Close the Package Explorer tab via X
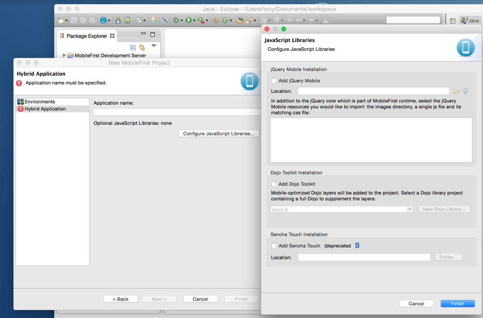Screen dimensions: 483x318 pyautogui.click(x=112, y=36)
